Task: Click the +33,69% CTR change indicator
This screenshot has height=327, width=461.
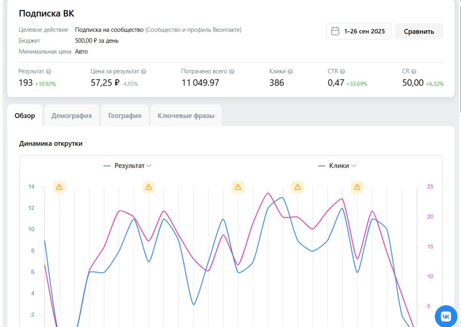Action: click(x=357, y=84)
